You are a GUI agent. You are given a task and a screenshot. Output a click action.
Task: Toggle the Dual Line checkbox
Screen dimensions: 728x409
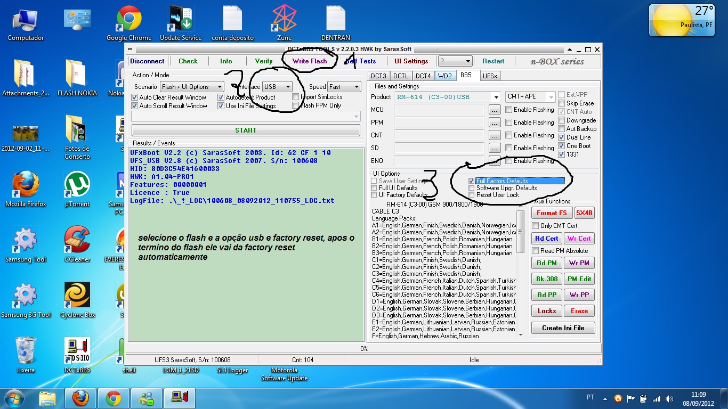561,137
